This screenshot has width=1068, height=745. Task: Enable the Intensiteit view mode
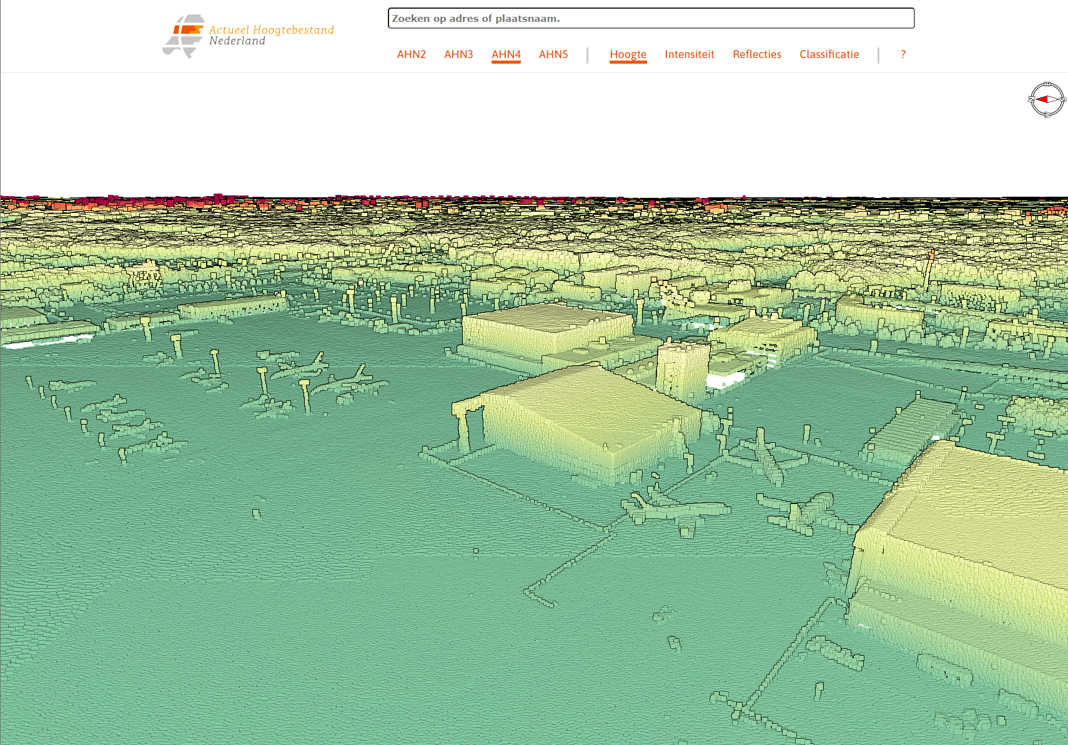[x=689, y=54]
